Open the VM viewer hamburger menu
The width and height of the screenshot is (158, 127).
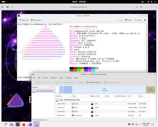point(141,7)
